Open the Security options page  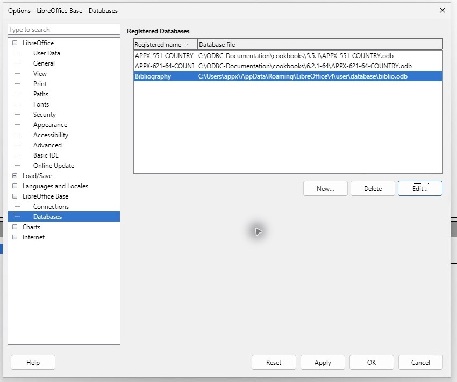point(45,114)
